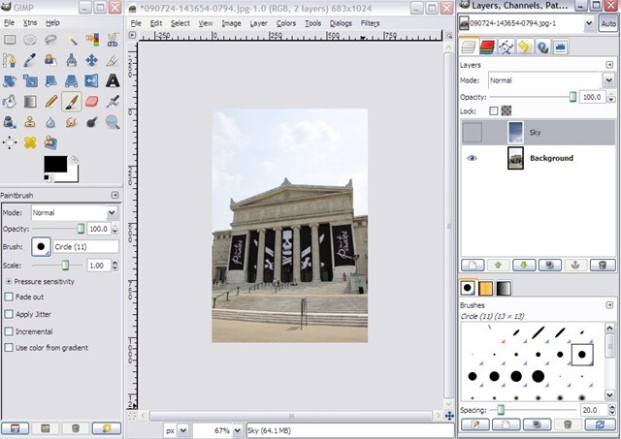Select the Pencil tool
621x439 pixels.
point(50,101)
